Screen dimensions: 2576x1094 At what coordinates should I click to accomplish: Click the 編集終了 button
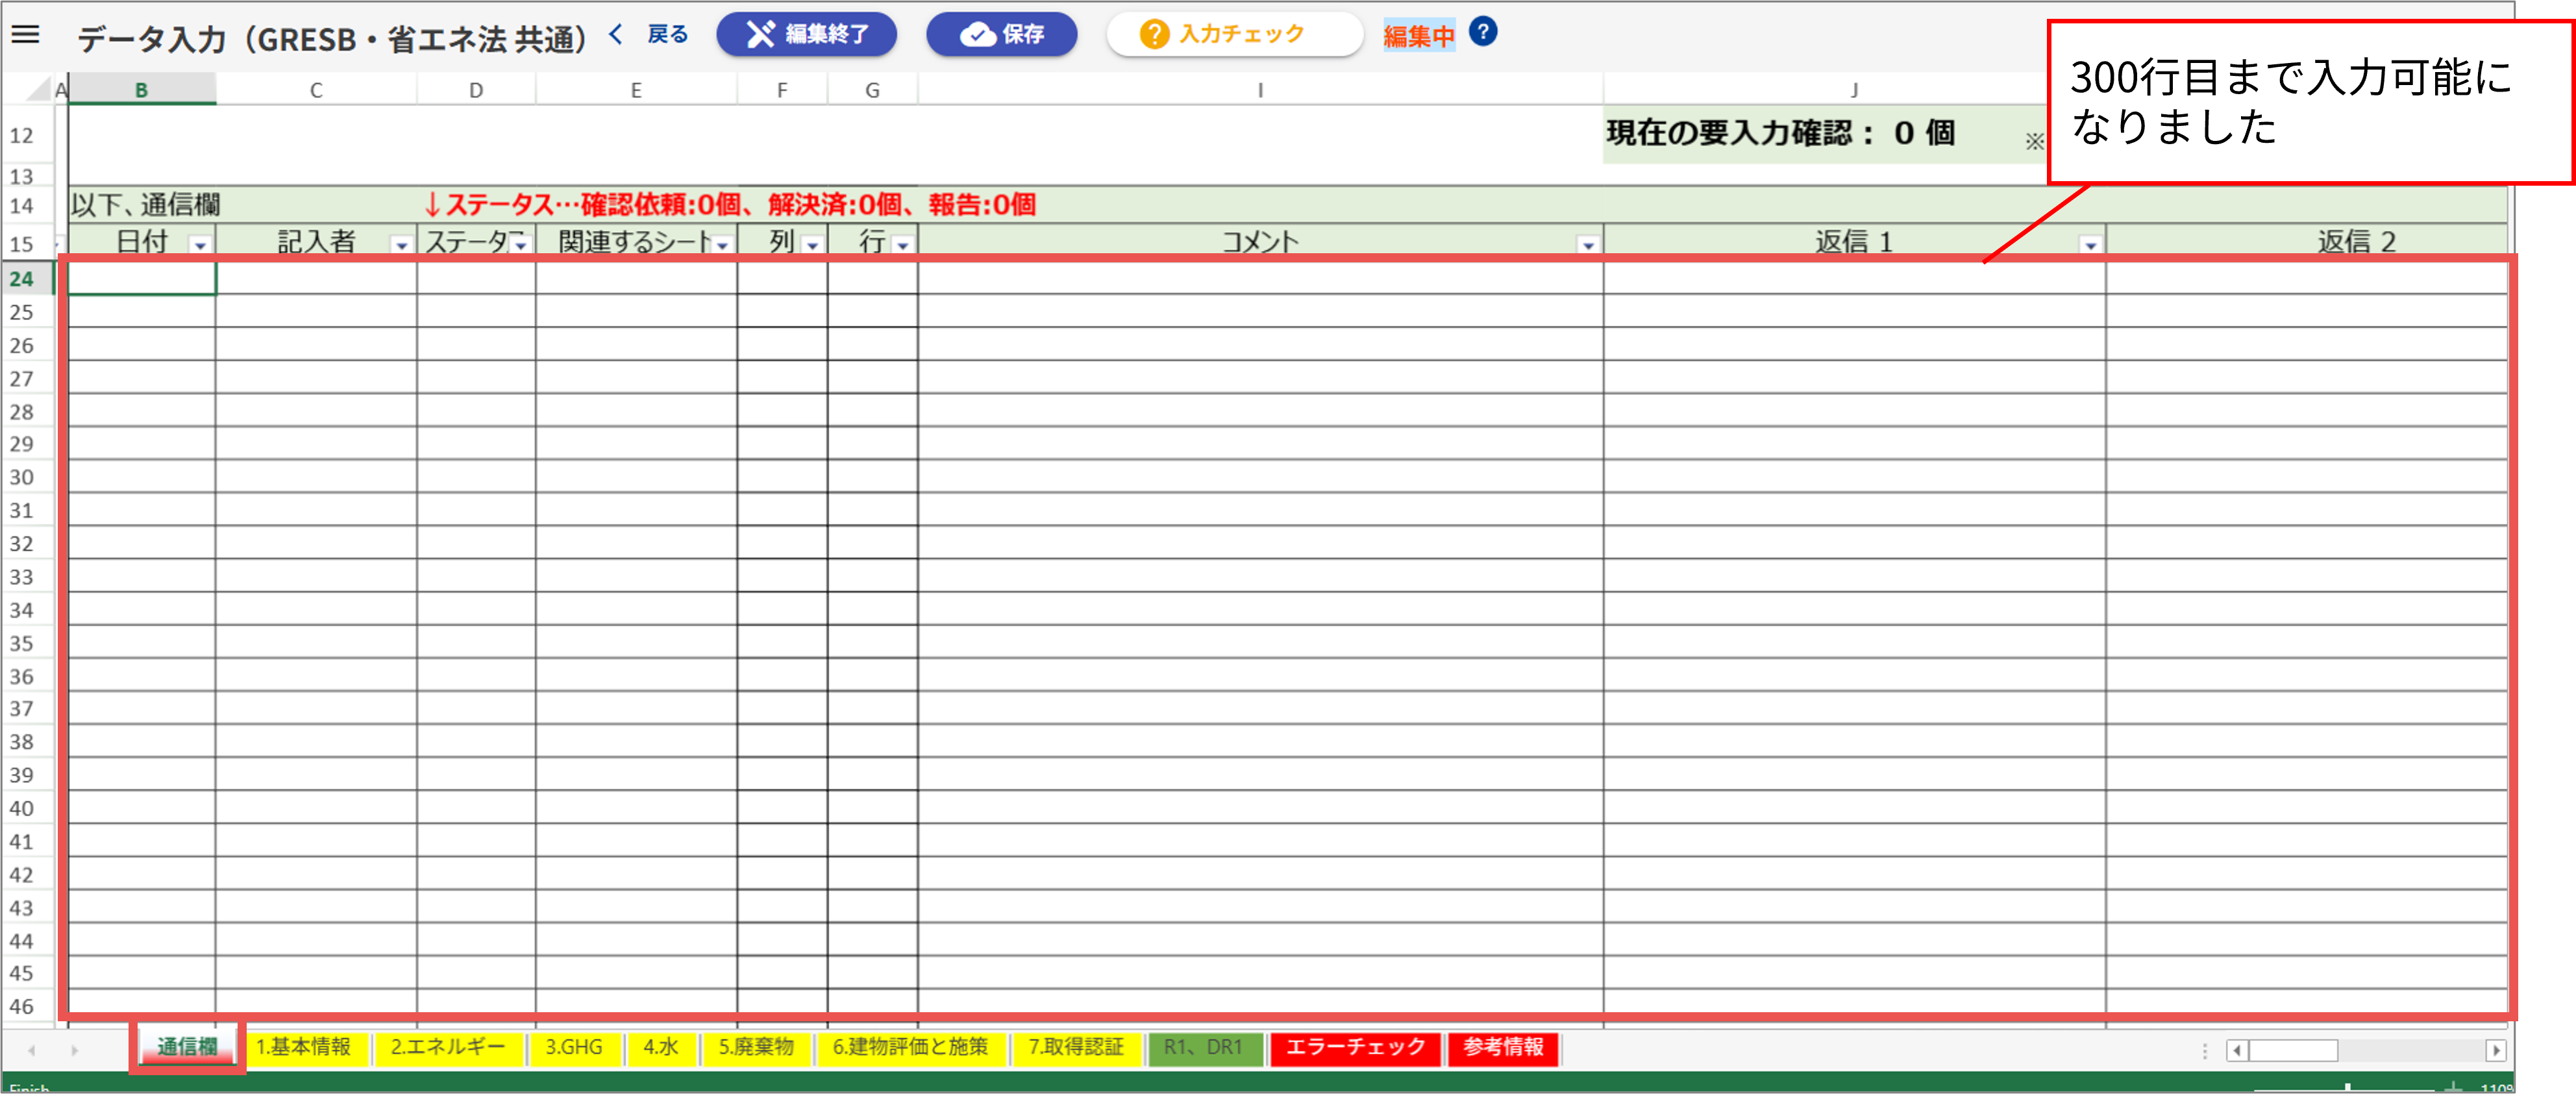[x=806, y=34]
